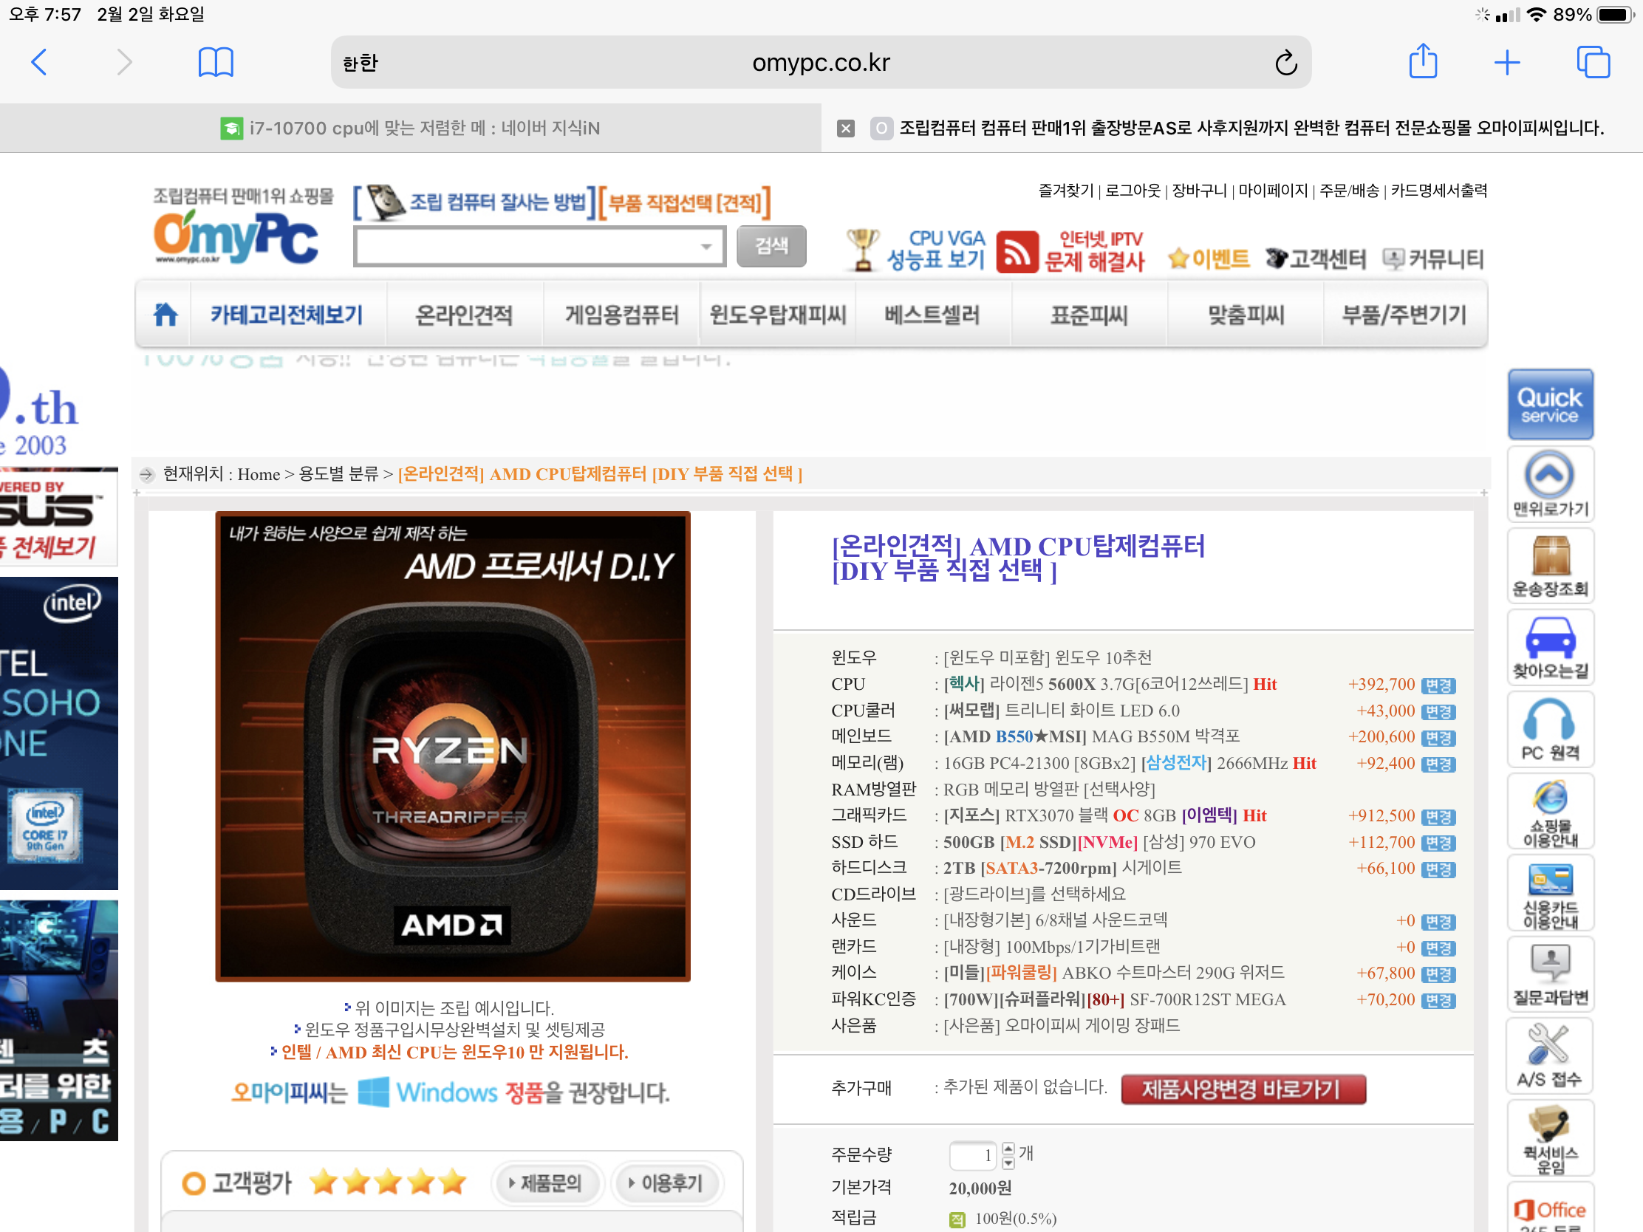This screenshot has width=1643, height=1232.
Task: Show all Safari tabs overview
Action: point(1594,62)
